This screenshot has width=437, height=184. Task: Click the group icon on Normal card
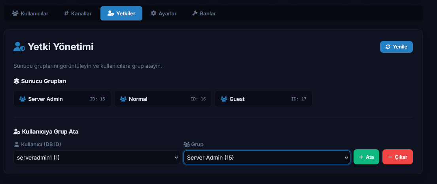[x=123, y=99]
